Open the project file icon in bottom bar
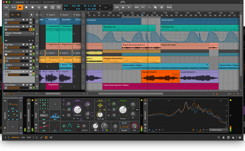Image resolution: width=245 pixels, height=151 pixels. (x=224, y=137)
